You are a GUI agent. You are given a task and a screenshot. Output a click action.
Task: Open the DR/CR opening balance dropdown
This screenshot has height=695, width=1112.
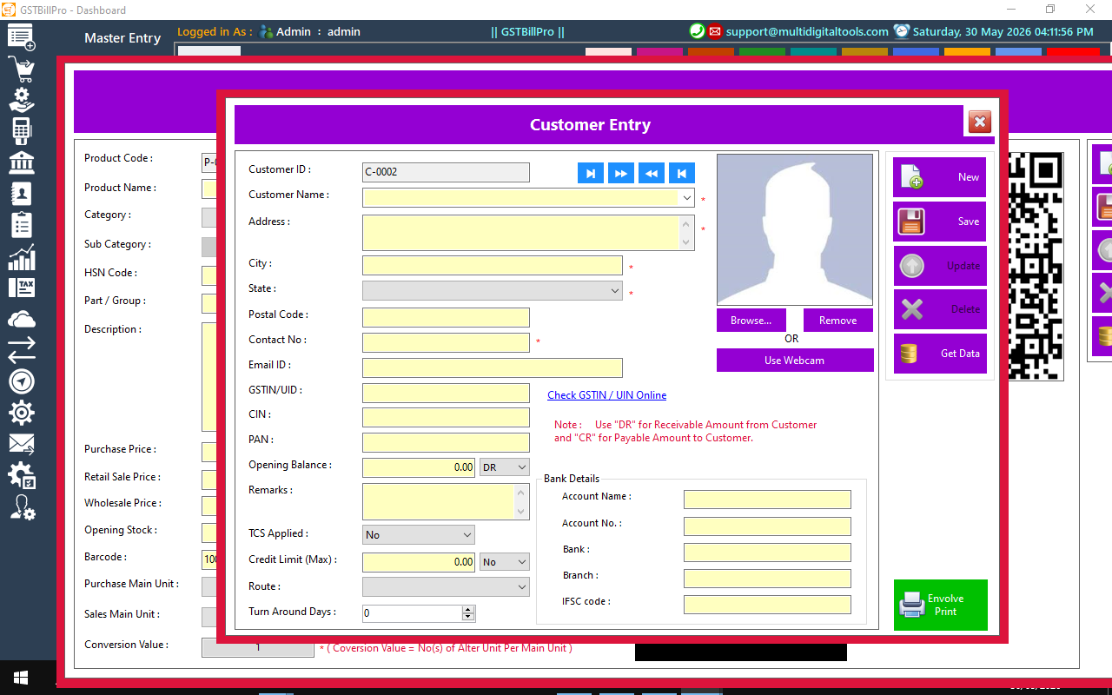click(x=521, y=467)
